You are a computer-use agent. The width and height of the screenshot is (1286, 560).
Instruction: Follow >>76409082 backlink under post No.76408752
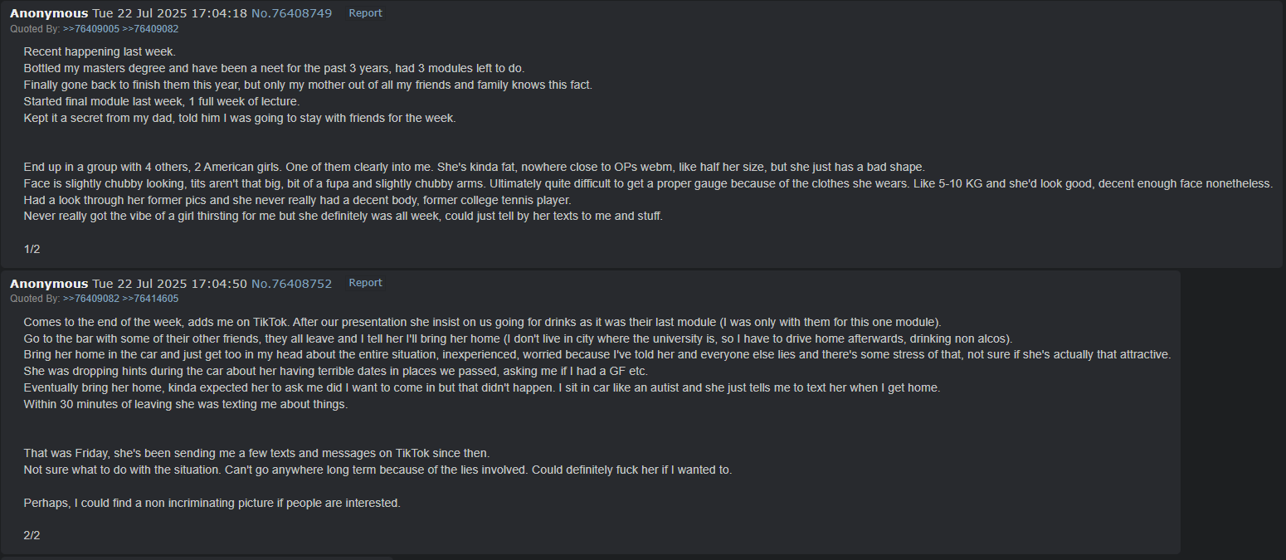(90, 299)
